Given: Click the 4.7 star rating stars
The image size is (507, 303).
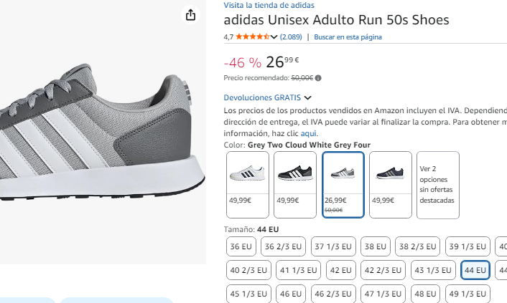Looking at the screenshot, I should (x=252, y=37).
